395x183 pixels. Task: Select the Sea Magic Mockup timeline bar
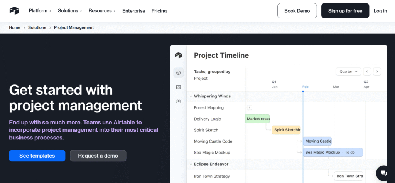333,152
